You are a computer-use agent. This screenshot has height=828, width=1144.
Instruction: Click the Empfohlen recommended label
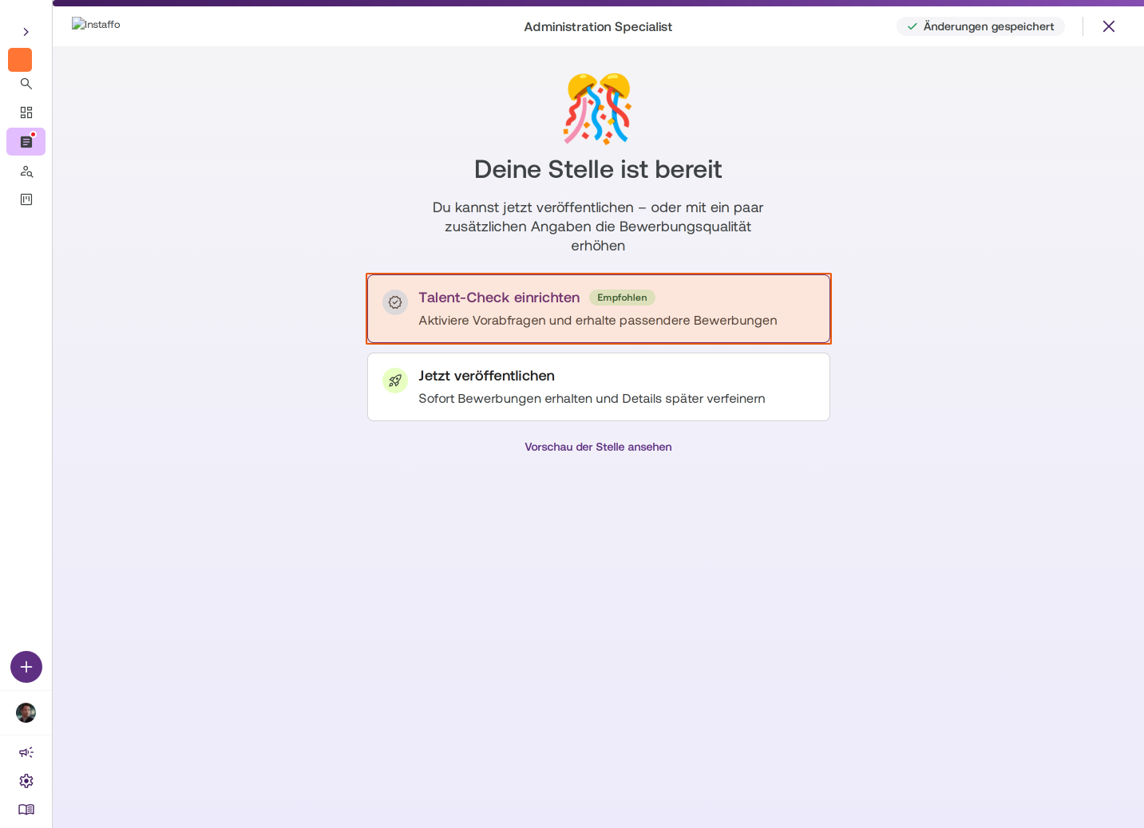coord(622,298)
